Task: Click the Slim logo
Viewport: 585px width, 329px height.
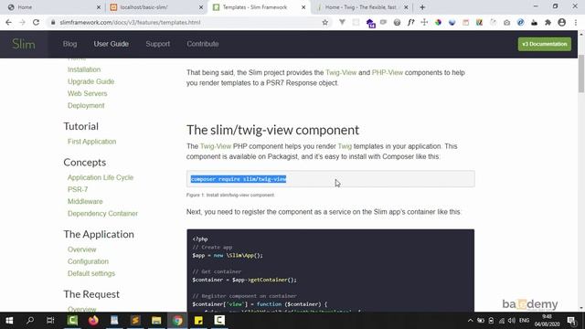Action: [24, 44]
